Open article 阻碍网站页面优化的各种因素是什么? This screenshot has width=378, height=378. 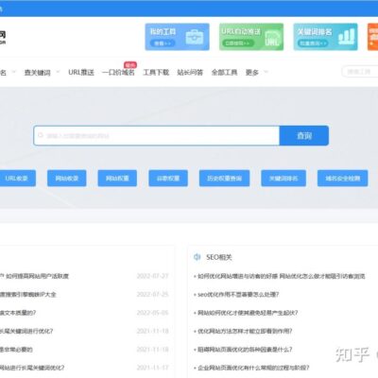(x=245, y=350)
